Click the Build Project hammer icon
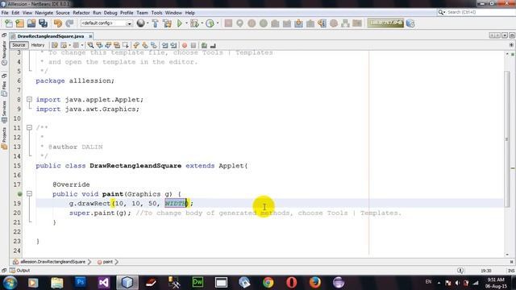Viewport: 516px width, 290px height. [155, 23]
